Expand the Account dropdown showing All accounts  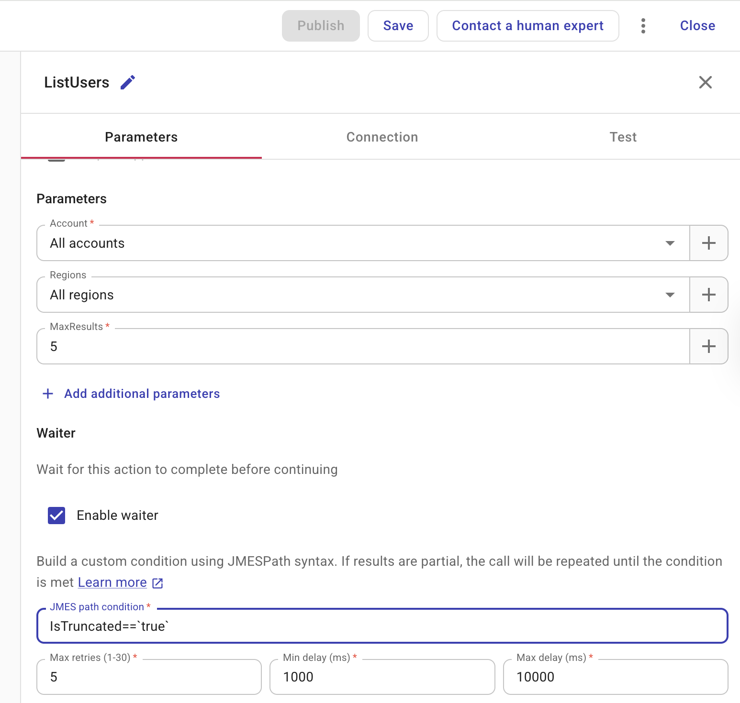pos(670,243)
